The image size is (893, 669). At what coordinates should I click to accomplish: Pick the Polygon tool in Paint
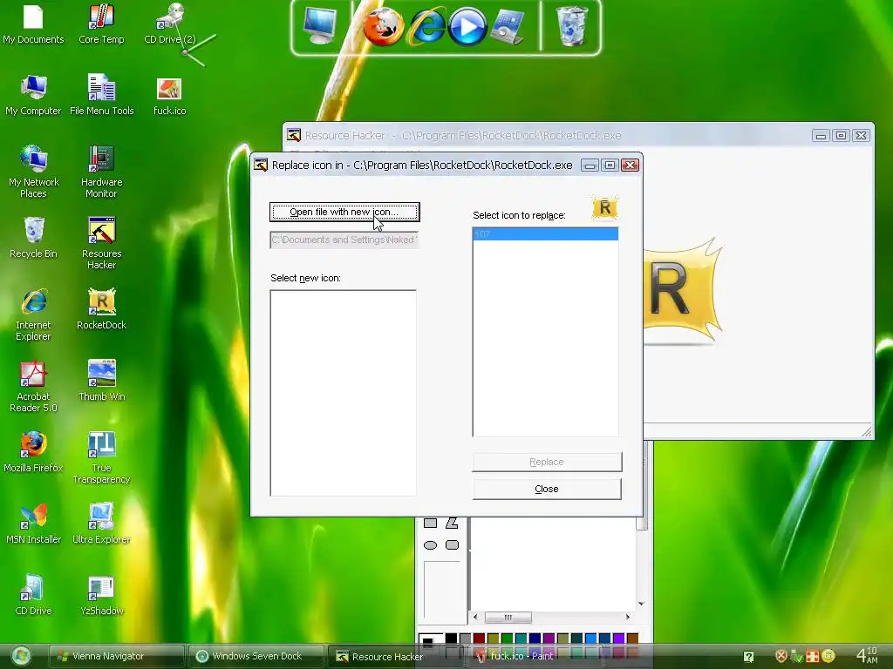453,524
